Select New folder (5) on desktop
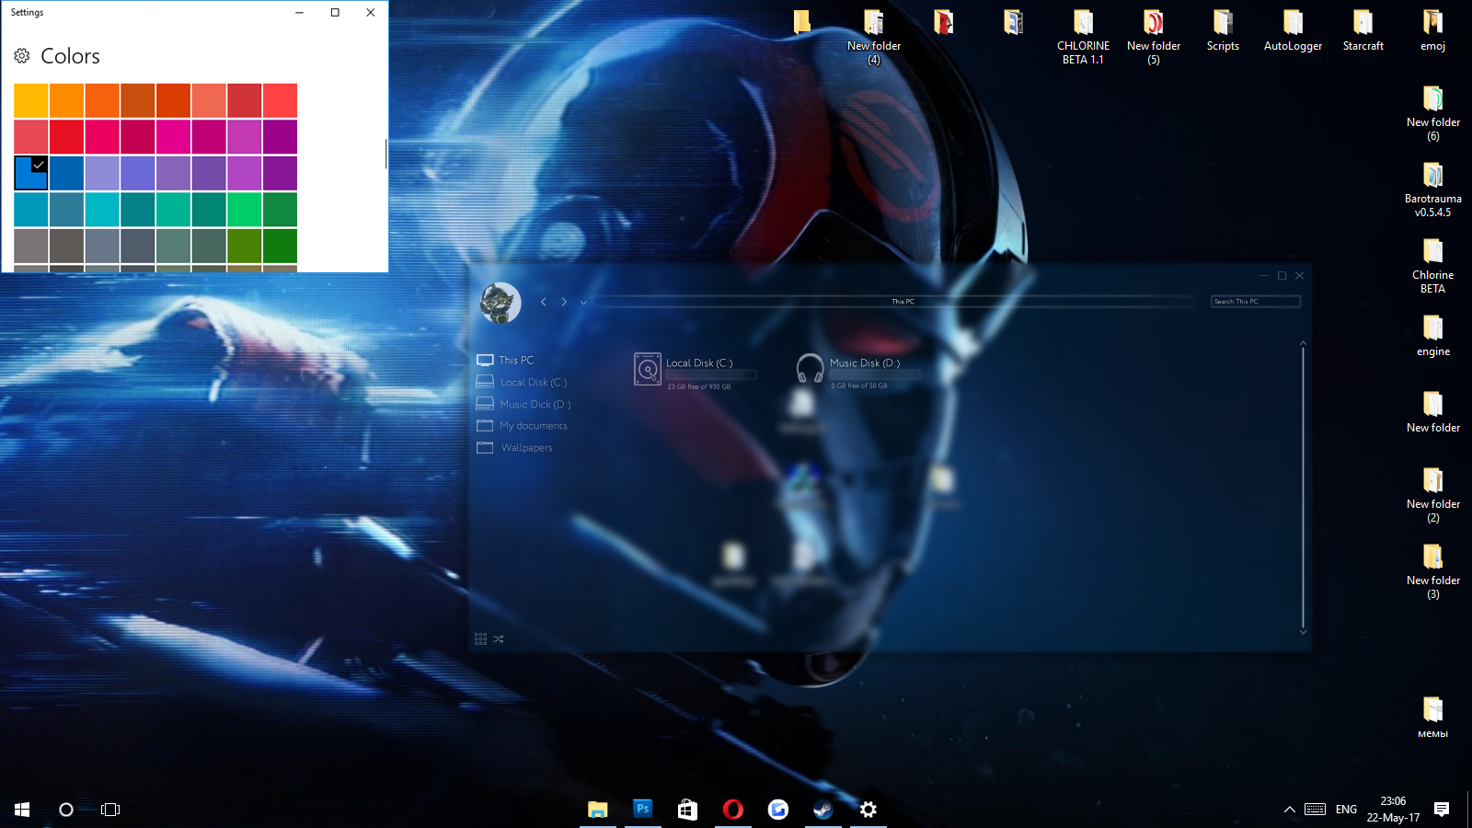1472x828 pixels. (x=1153, y=37)
